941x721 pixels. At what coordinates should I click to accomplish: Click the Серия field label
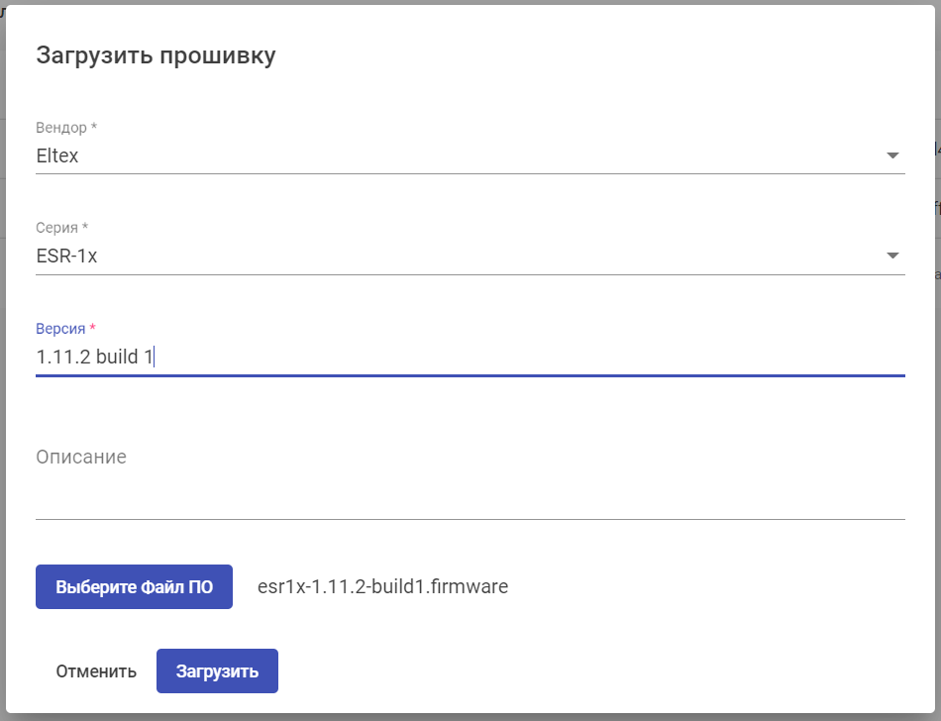click(59, 228)
